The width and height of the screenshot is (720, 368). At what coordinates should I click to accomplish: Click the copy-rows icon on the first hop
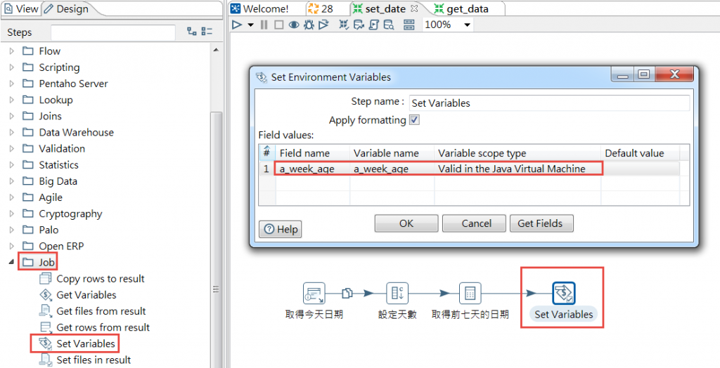[x=347, y=293]
